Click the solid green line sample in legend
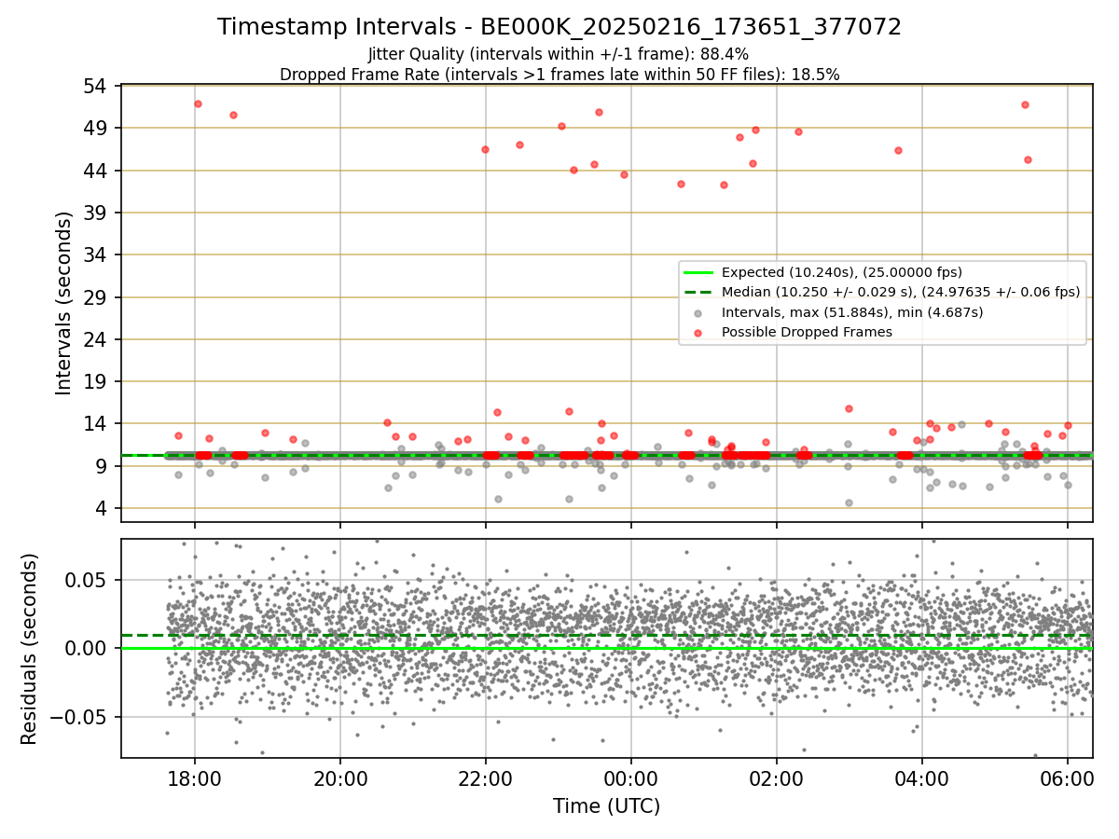 (x=698, y=272)
